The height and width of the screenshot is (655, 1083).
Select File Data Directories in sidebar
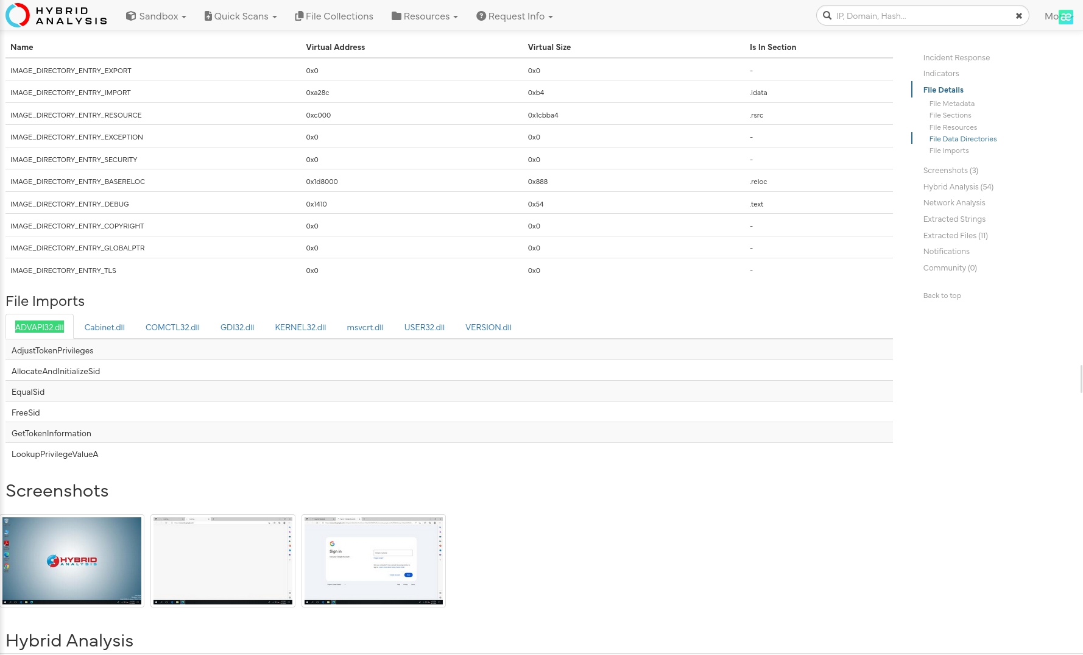coord(963,139)
